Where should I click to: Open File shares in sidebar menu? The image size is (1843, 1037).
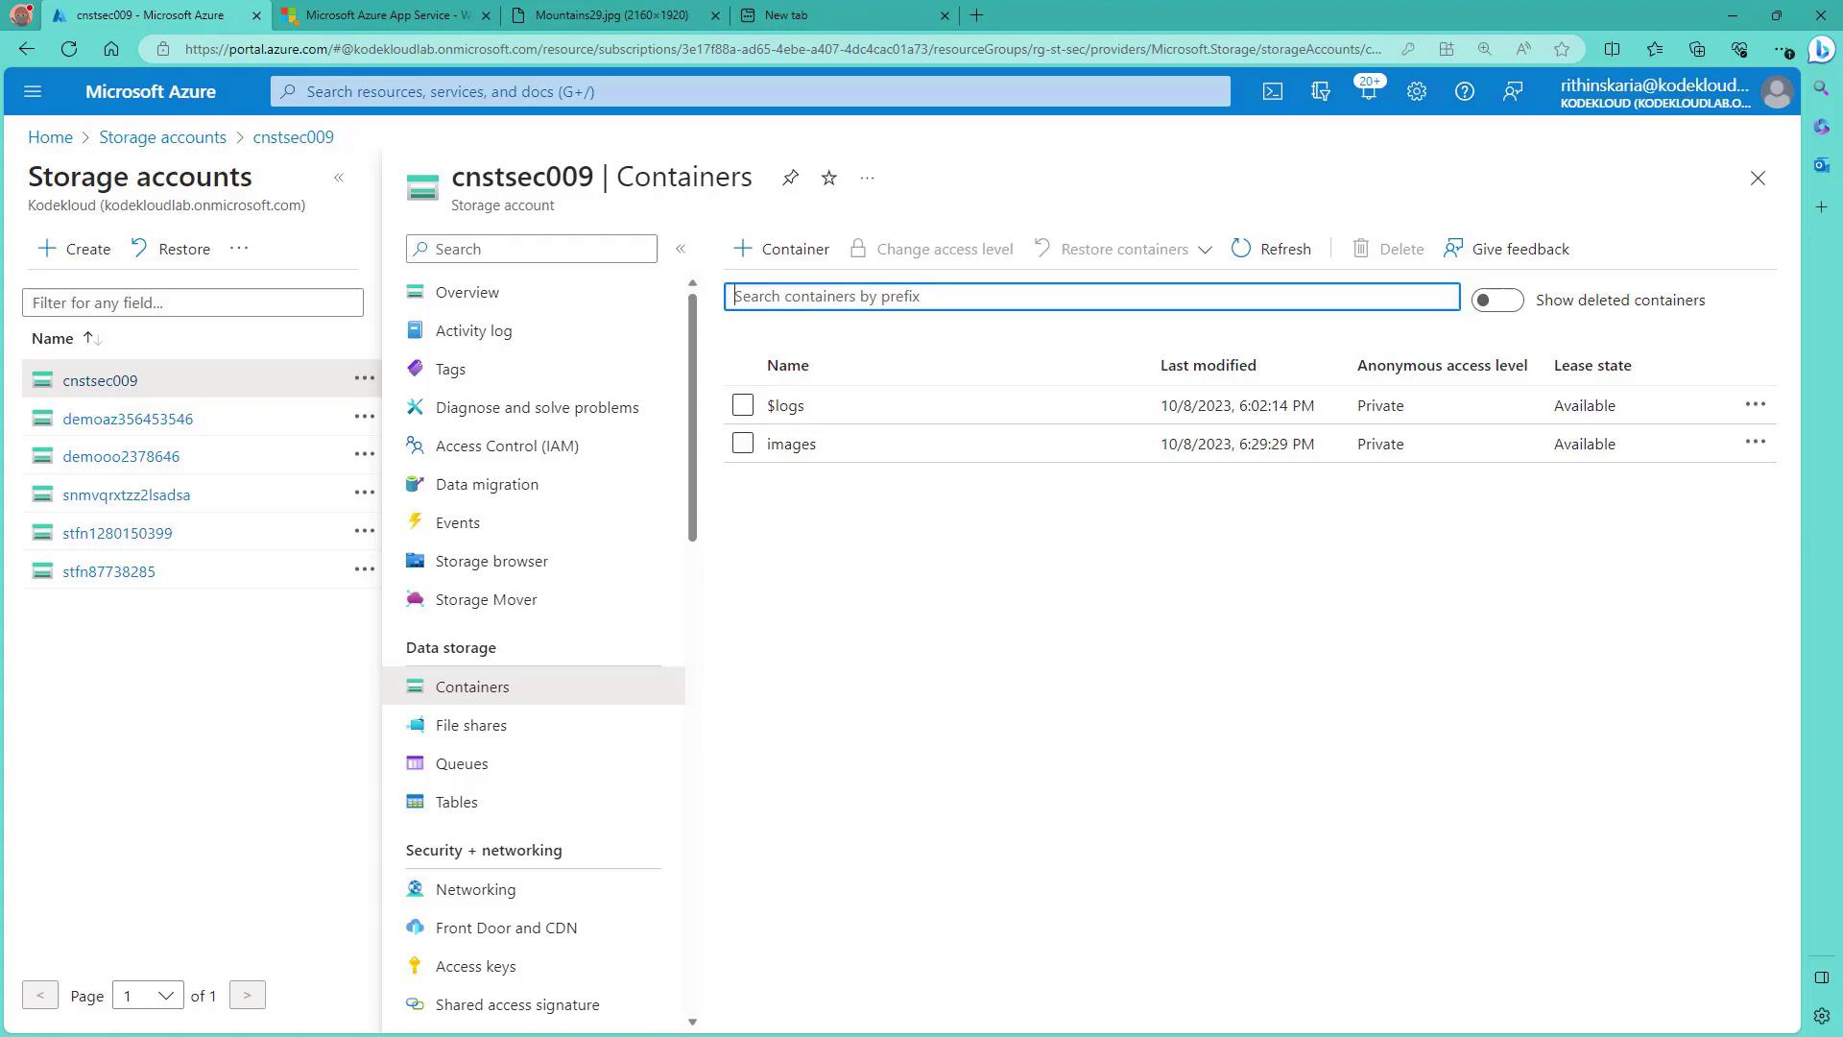coord(470,726)
